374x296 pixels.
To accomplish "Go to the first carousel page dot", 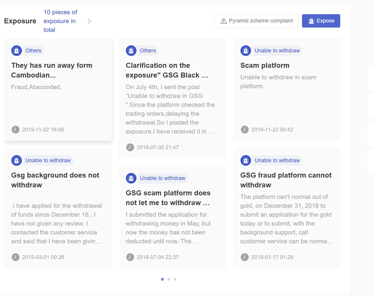I will pyautogui.click(x=162, y=279).
